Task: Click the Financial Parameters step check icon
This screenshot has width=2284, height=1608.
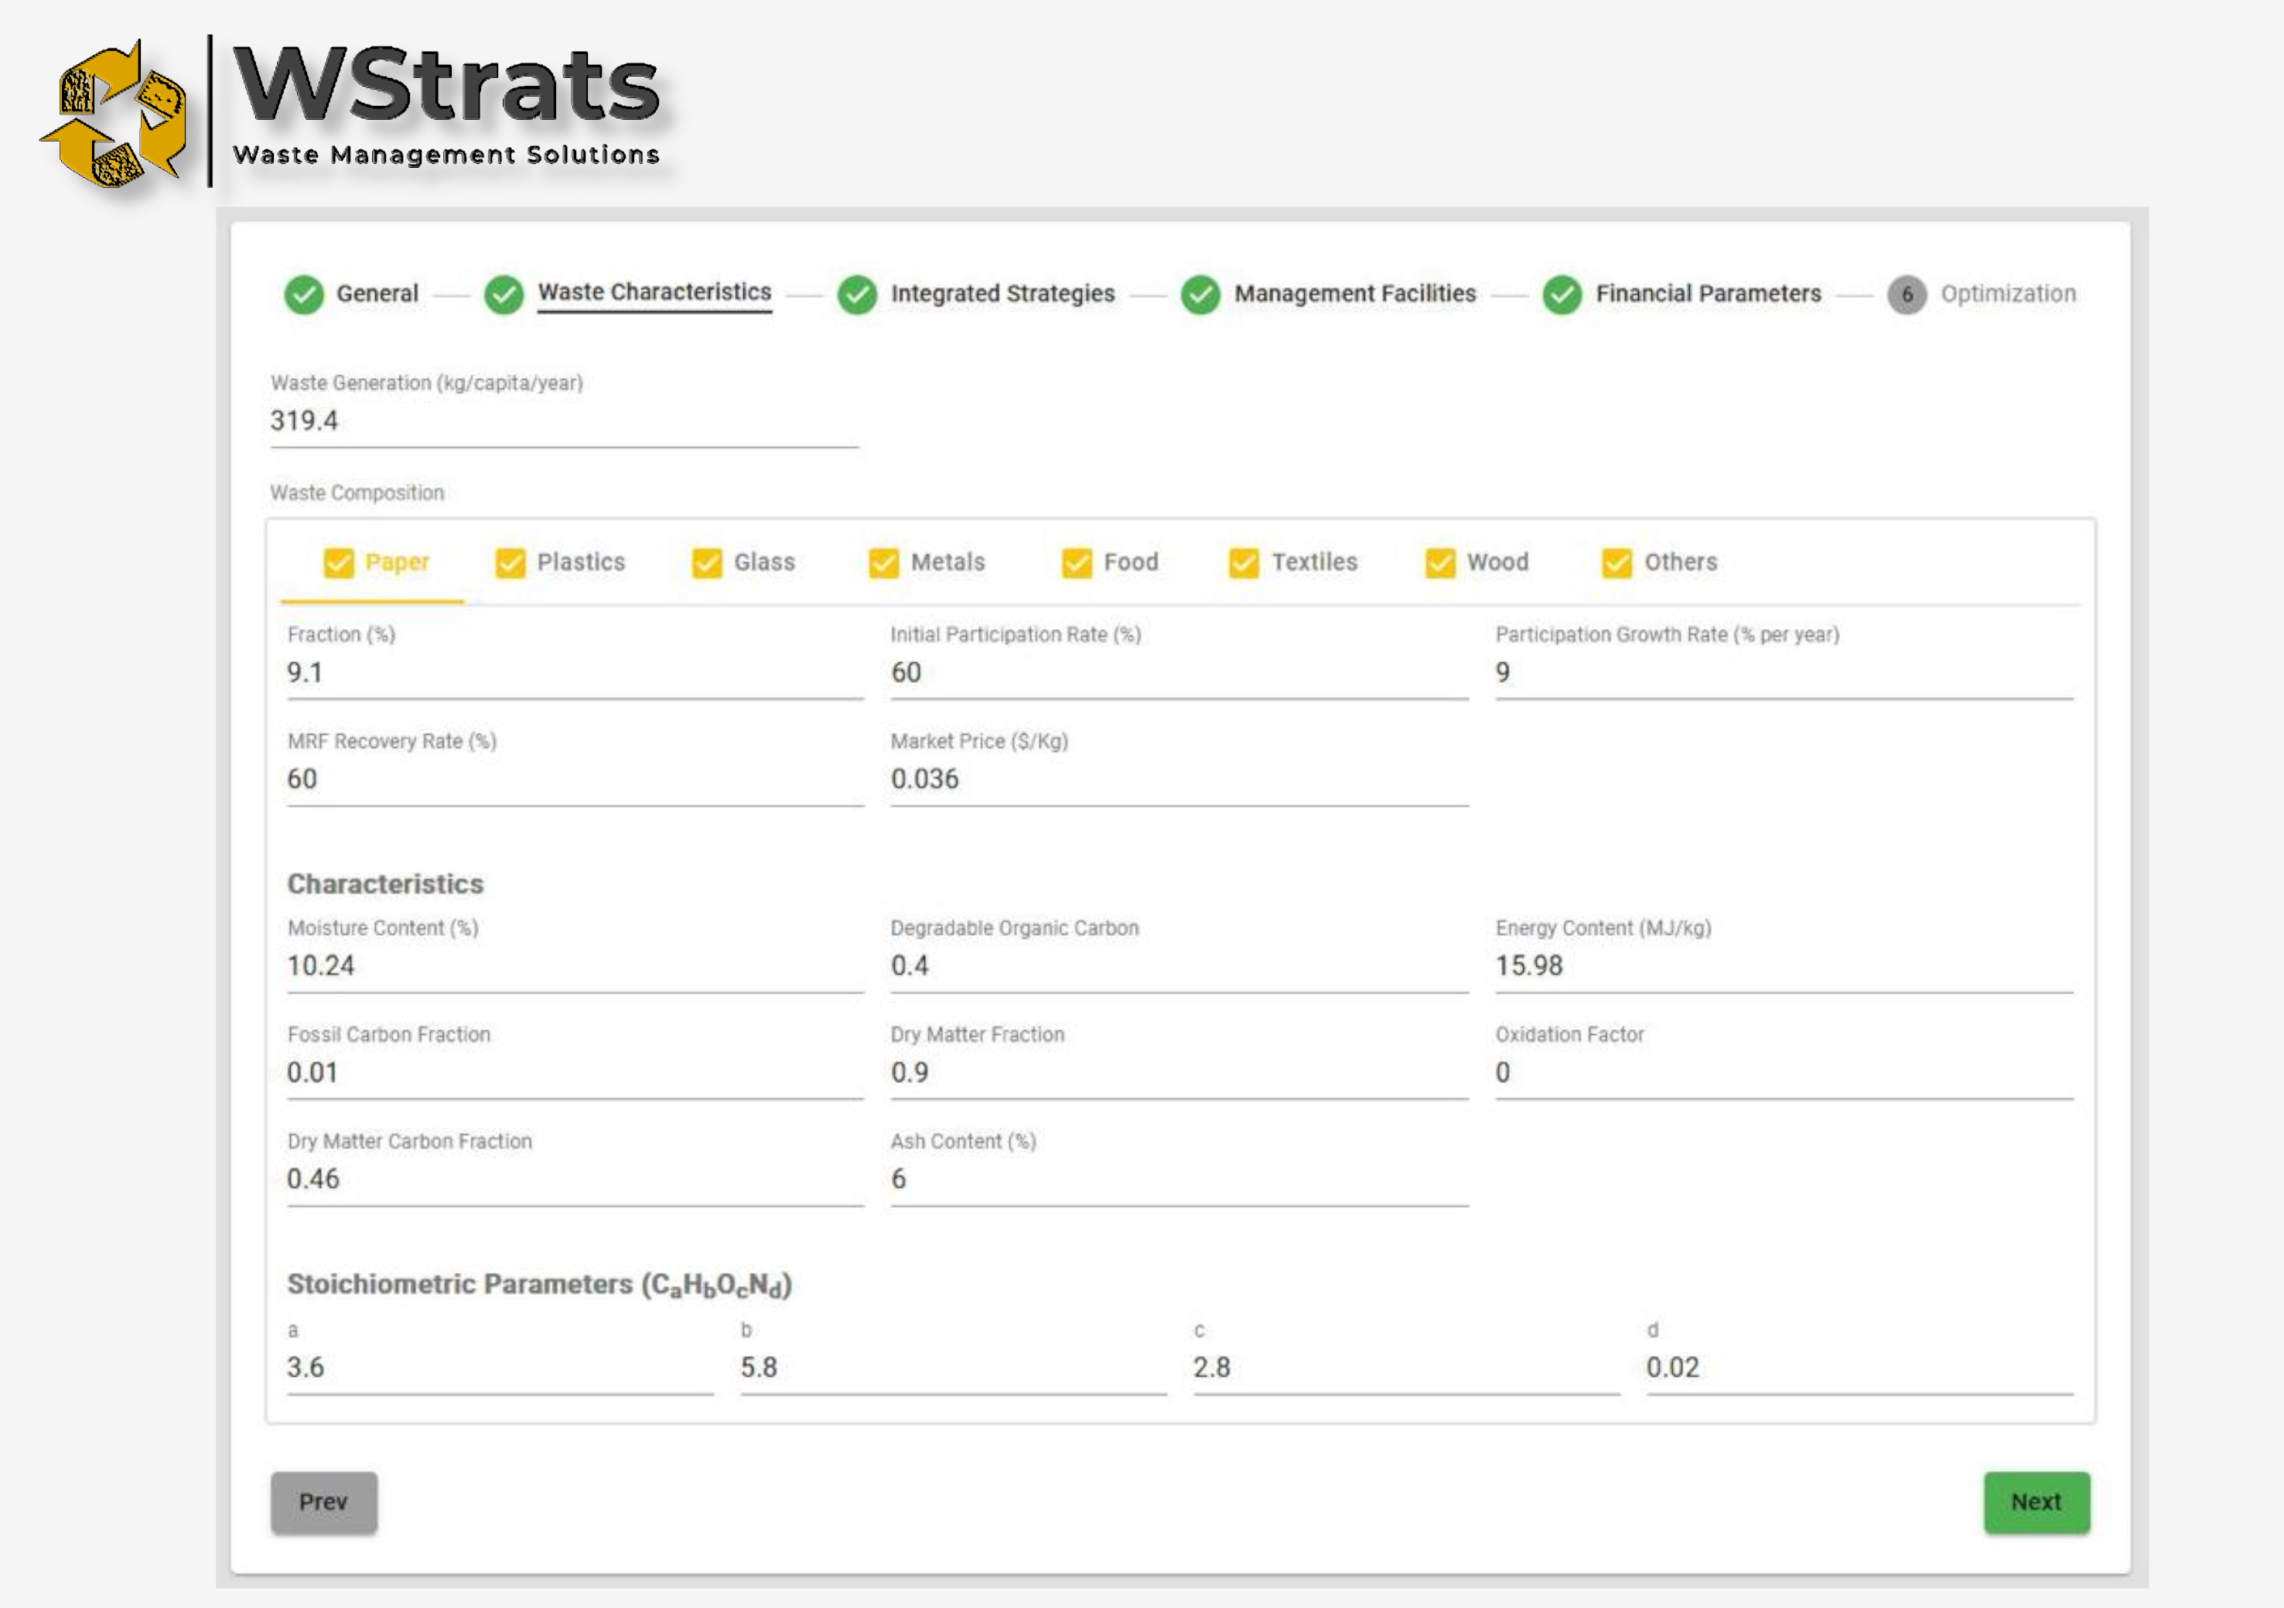Action: 1562,295
